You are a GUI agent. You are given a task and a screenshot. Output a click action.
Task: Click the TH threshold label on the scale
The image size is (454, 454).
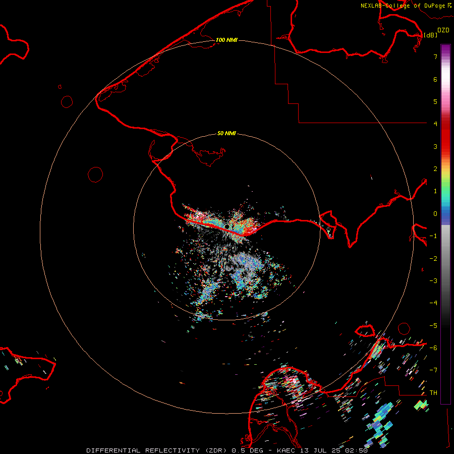433,393
